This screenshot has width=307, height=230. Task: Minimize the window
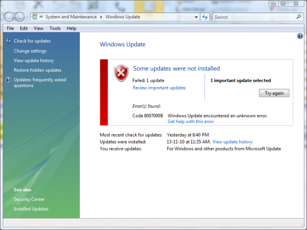click(274, 4)
